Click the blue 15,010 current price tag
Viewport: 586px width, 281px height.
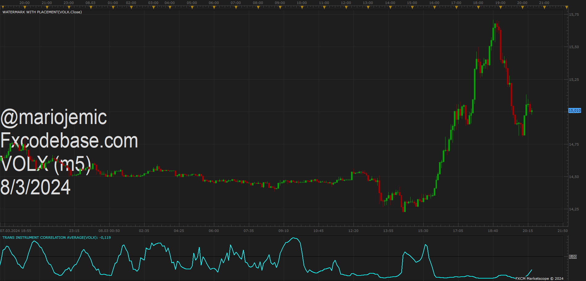575,110
